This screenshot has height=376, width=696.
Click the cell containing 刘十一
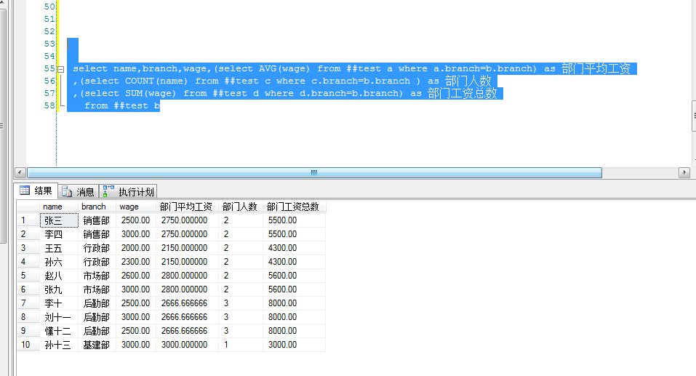tap(59, 317)
